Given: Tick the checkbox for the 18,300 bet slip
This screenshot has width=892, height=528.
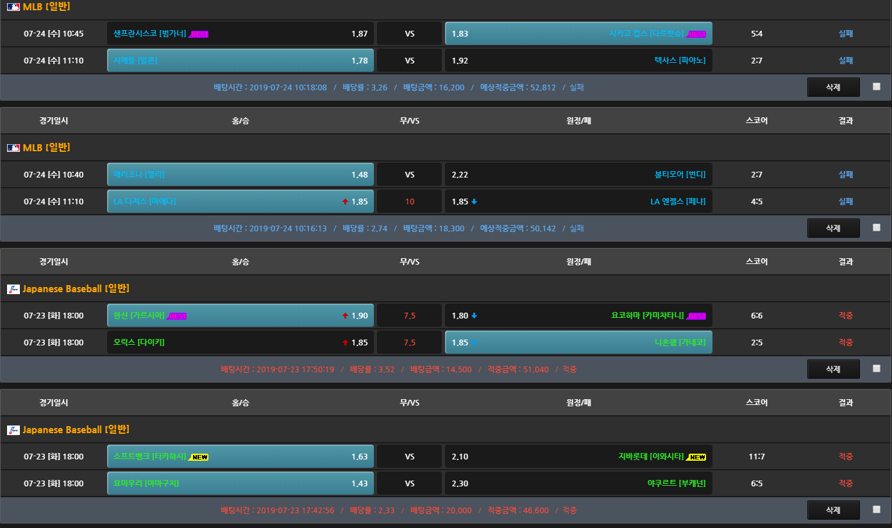Looking at the screenshot, I should click(877, 227).
